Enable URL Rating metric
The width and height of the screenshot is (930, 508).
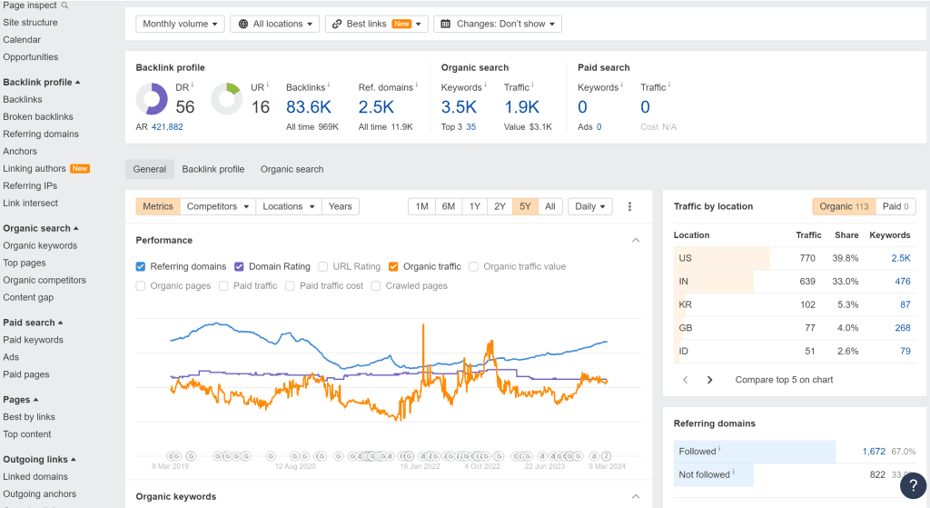click(323, 266)
